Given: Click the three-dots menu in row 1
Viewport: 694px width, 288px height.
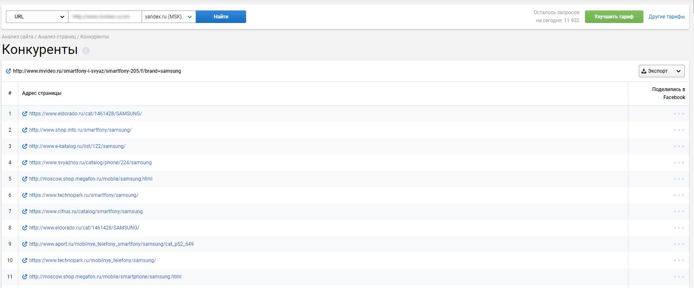Looking at the screenshot, I should click(x=679, y=114).
